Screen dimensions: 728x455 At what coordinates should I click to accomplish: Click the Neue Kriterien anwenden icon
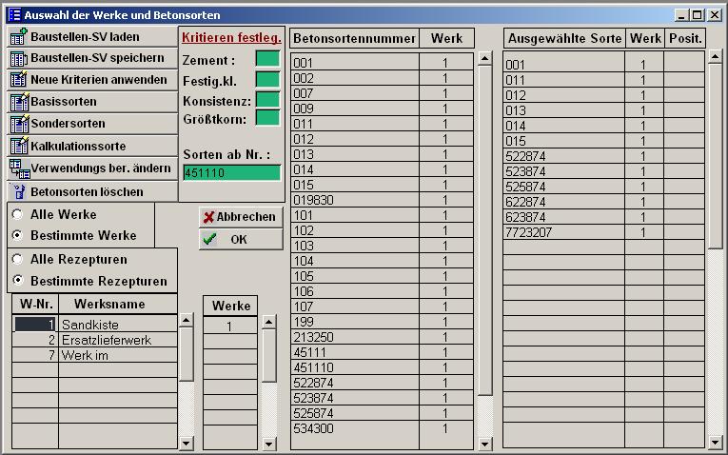(x=18, y=80)
